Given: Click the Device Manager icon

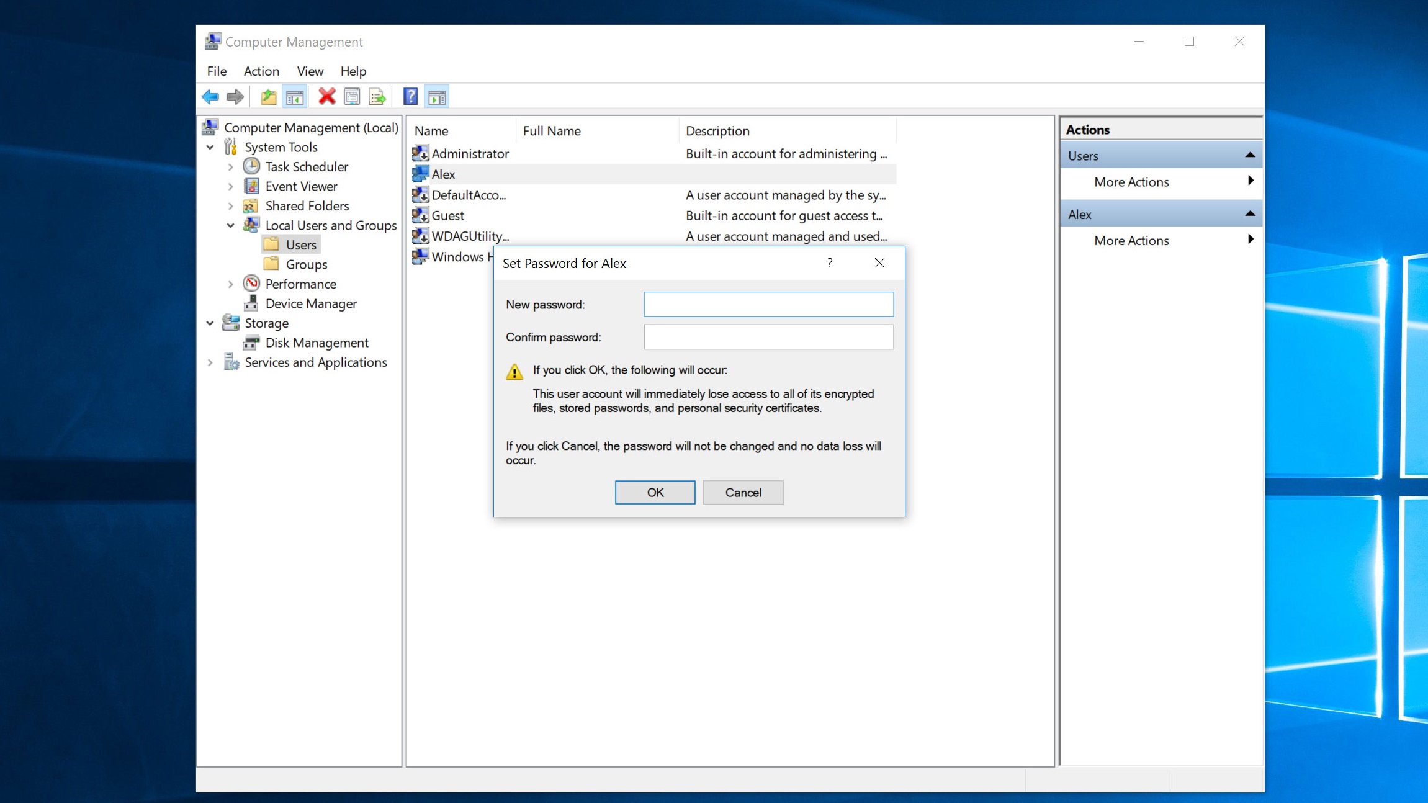Looking at the screenshot, I should tap(251, 303).
